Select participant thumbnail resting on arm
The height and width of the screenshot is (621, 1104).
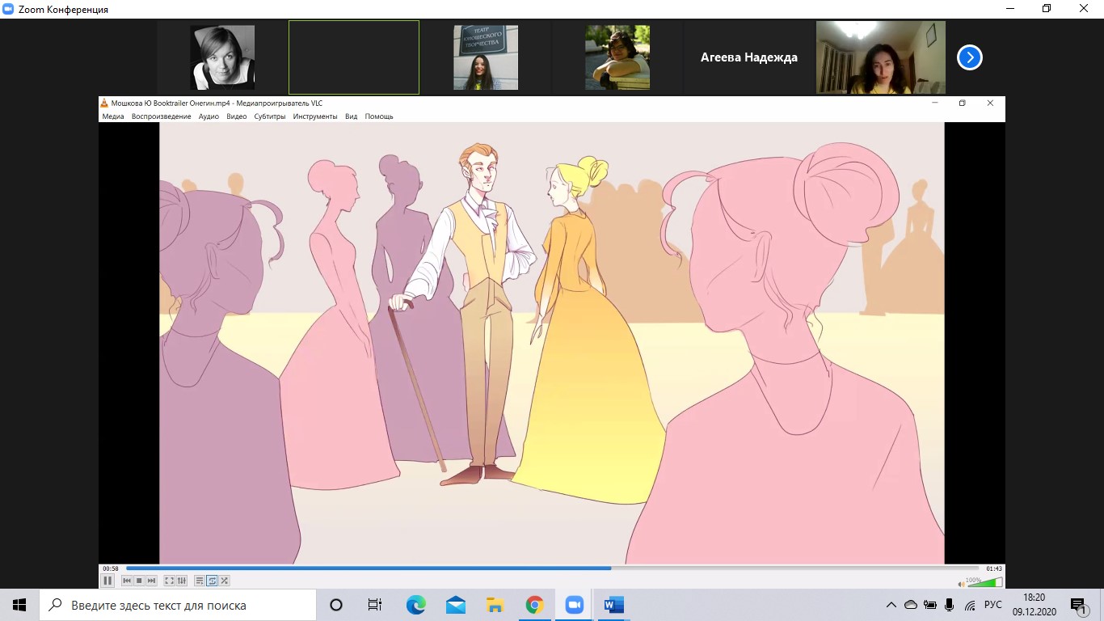(x=617, y=57)
